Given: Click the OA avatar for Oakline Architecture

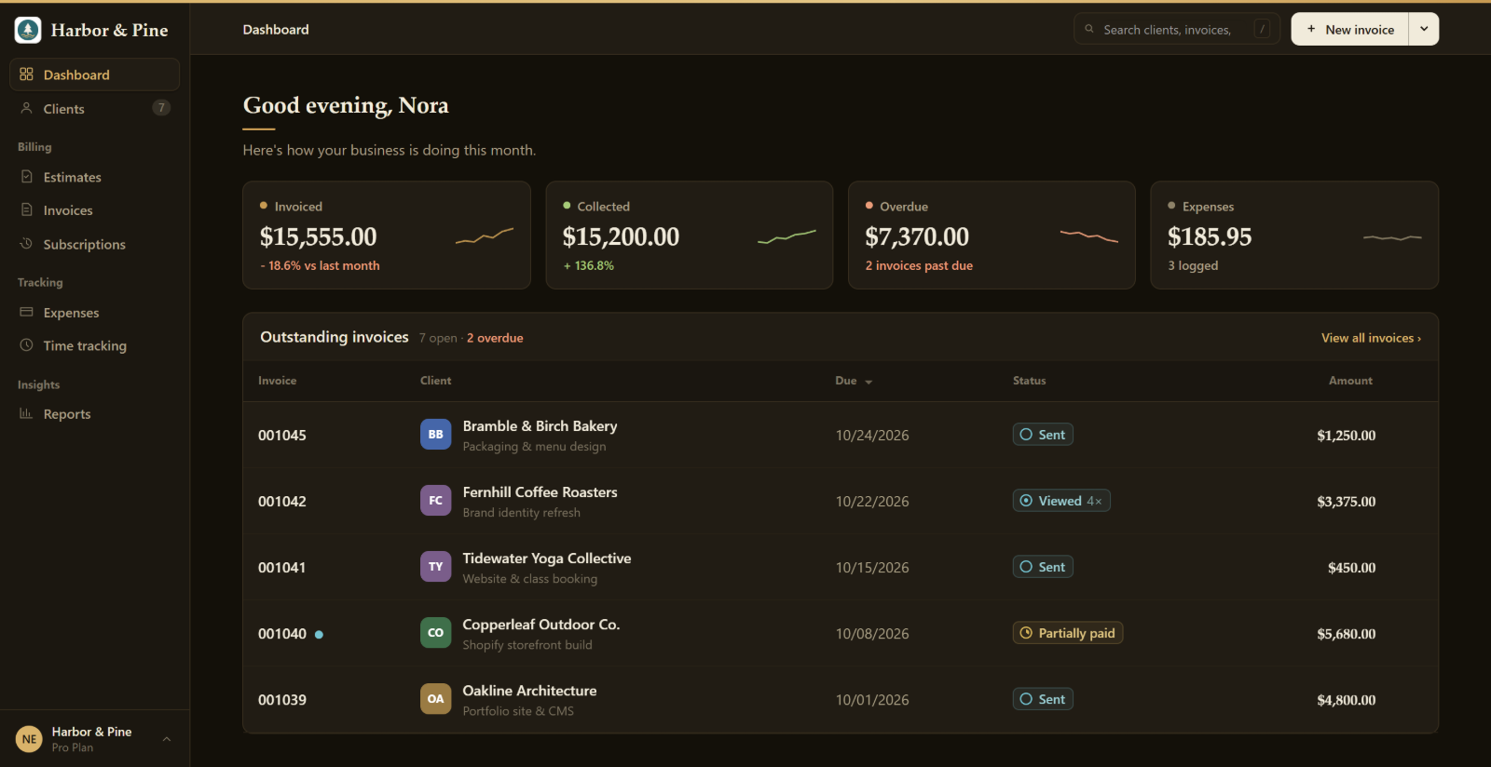Looking at the screenshot, I should 435,699.
